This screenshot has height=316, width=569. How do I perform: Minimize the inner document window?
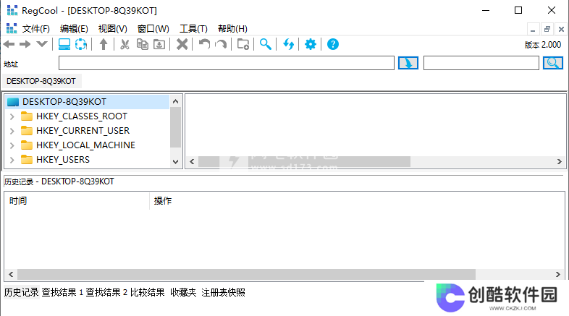[x=533, y=29]
